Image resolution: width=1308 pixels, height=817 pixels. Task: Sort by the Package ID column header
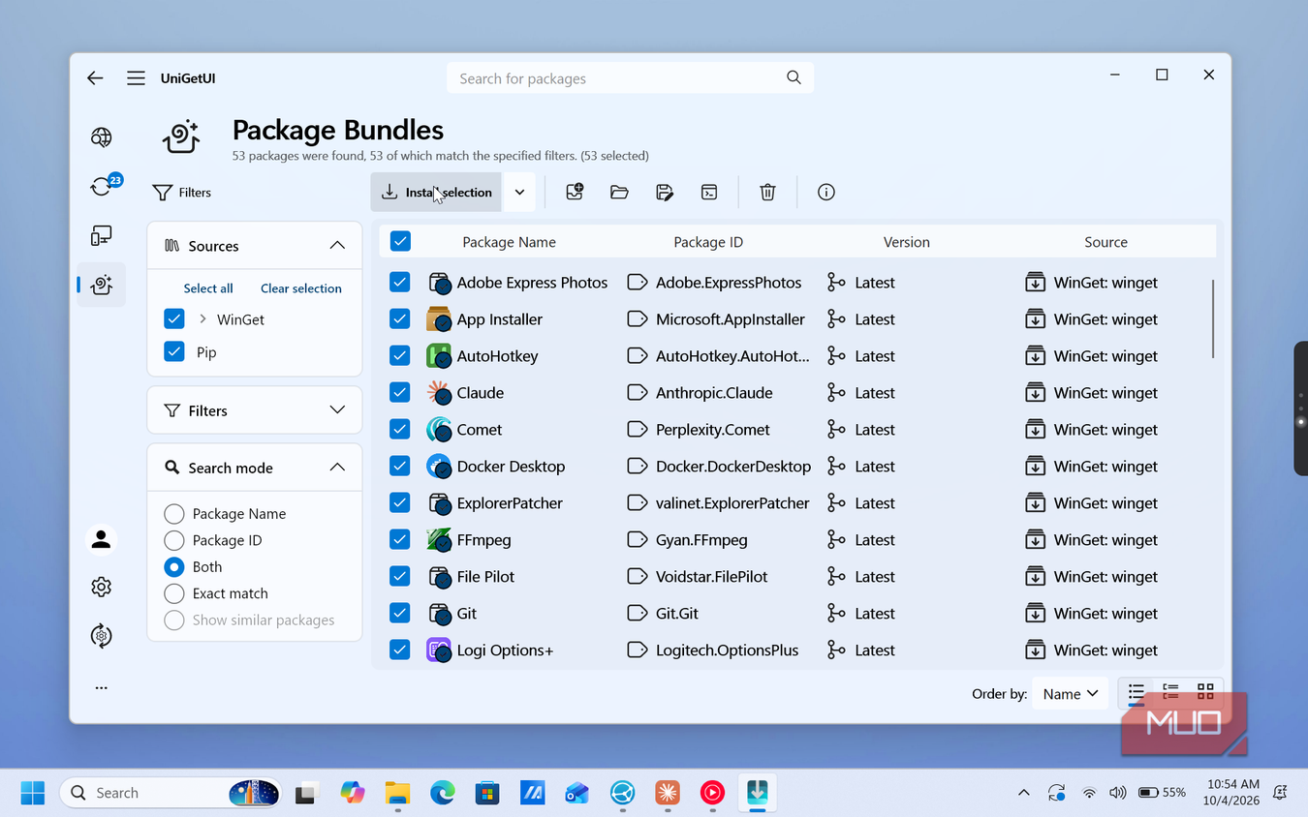coord(708,242)
